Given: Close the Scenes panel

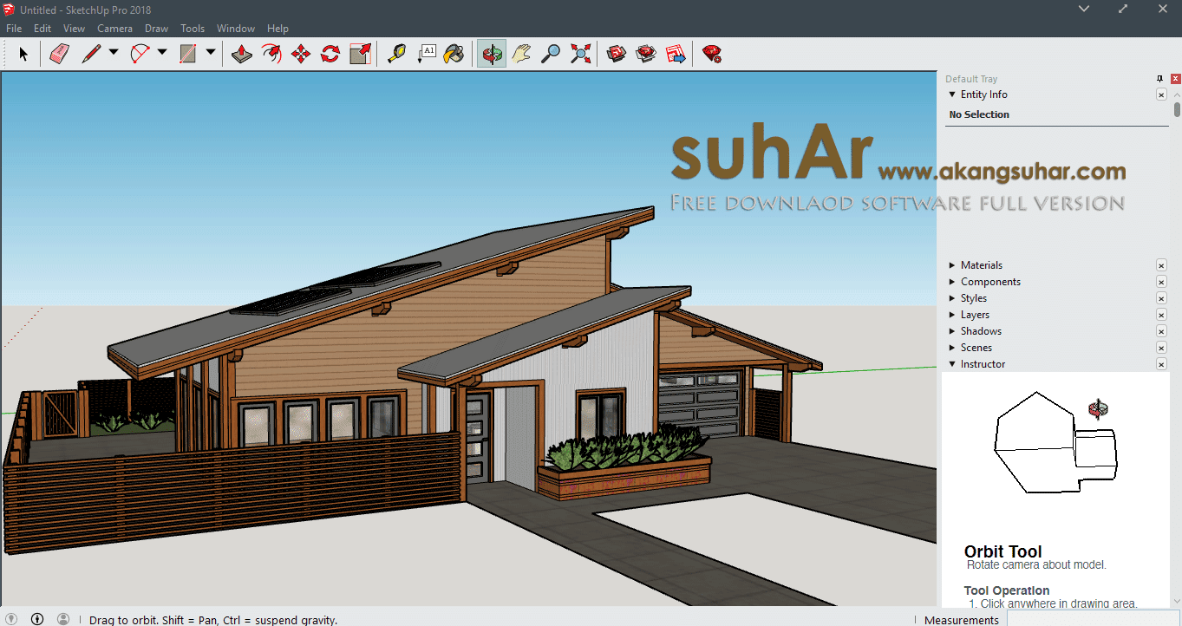Looking at the screenshot, I should (1161, 348).
